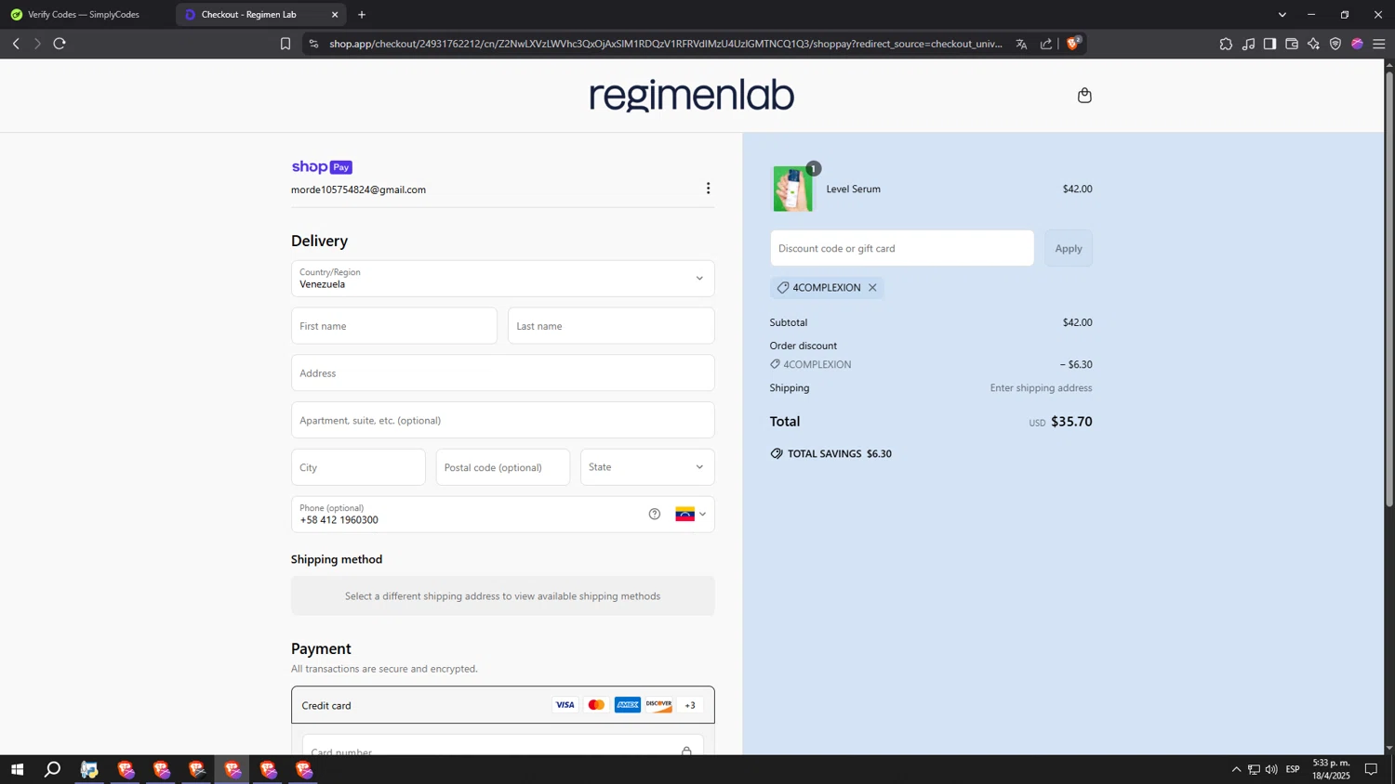Click the phone number help question icon

[655, 515]
